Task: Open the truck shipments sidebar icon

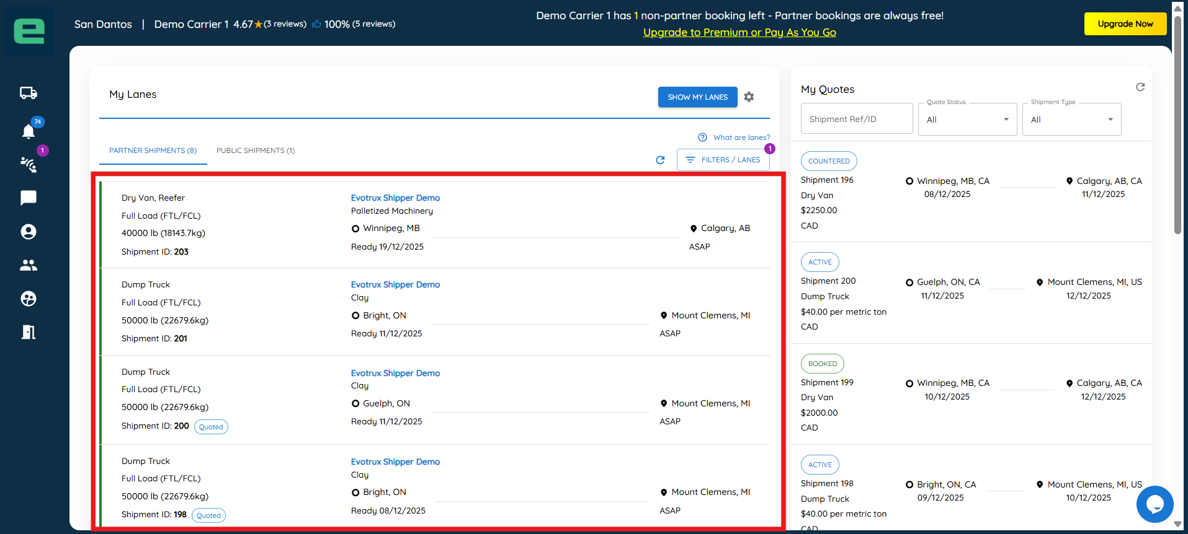Action: 29,93
